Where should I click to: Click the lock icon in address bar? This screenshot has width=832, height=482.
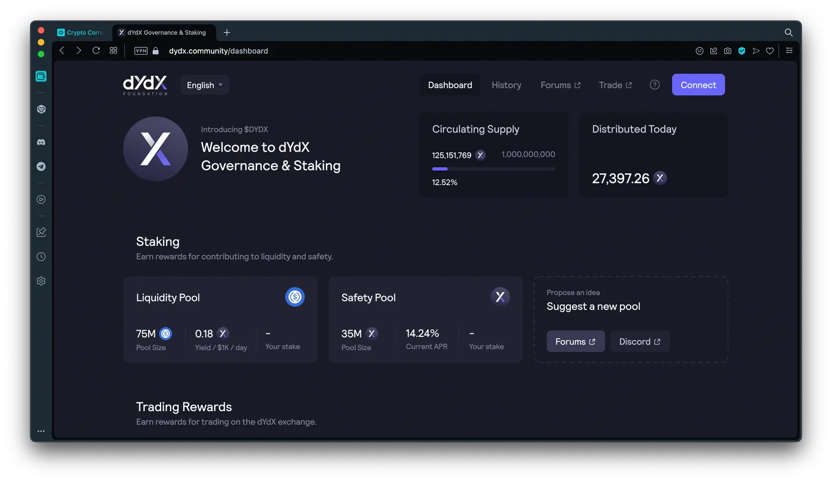pyautogui.click(x=155, y=50)
